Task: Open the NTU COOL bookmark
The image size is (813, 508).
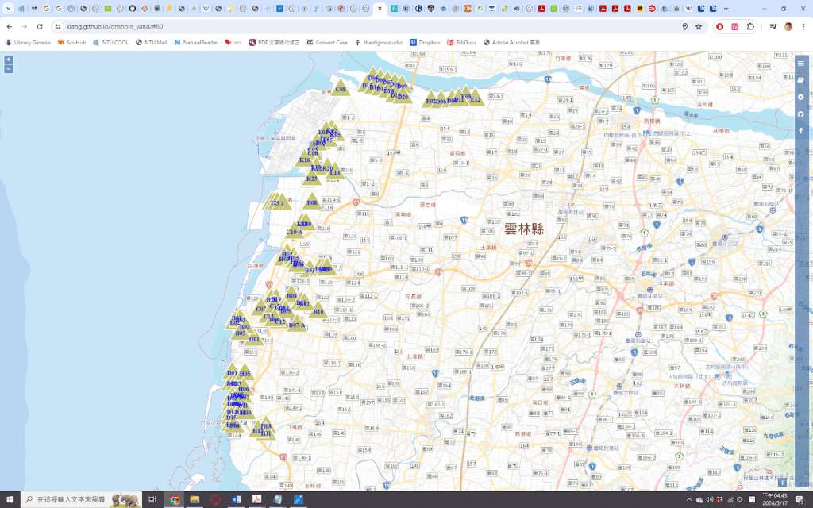Action: (110, 42)
